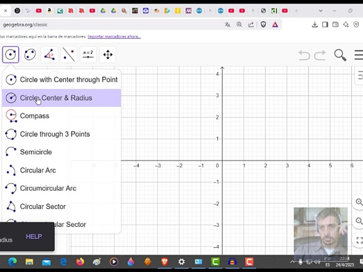The height and width of the screenshot is (272, 363).
Task: Switch to the Amazon browser tab
Action: point(49,11)
